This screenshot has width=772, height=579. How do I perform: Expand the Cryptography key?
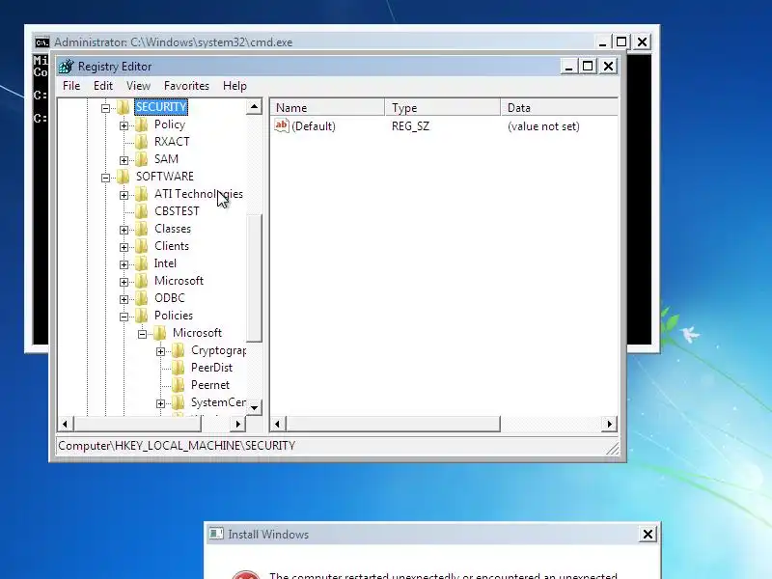click(160, 351)
